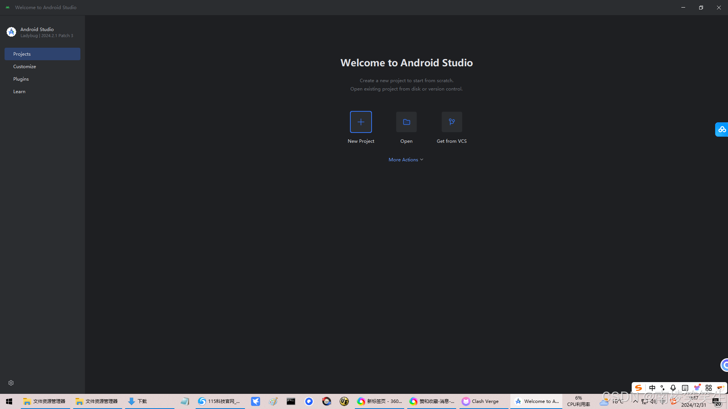The image size is (728, 409).
Task: Click the window title Android icon
Action: tap(8, 7)
